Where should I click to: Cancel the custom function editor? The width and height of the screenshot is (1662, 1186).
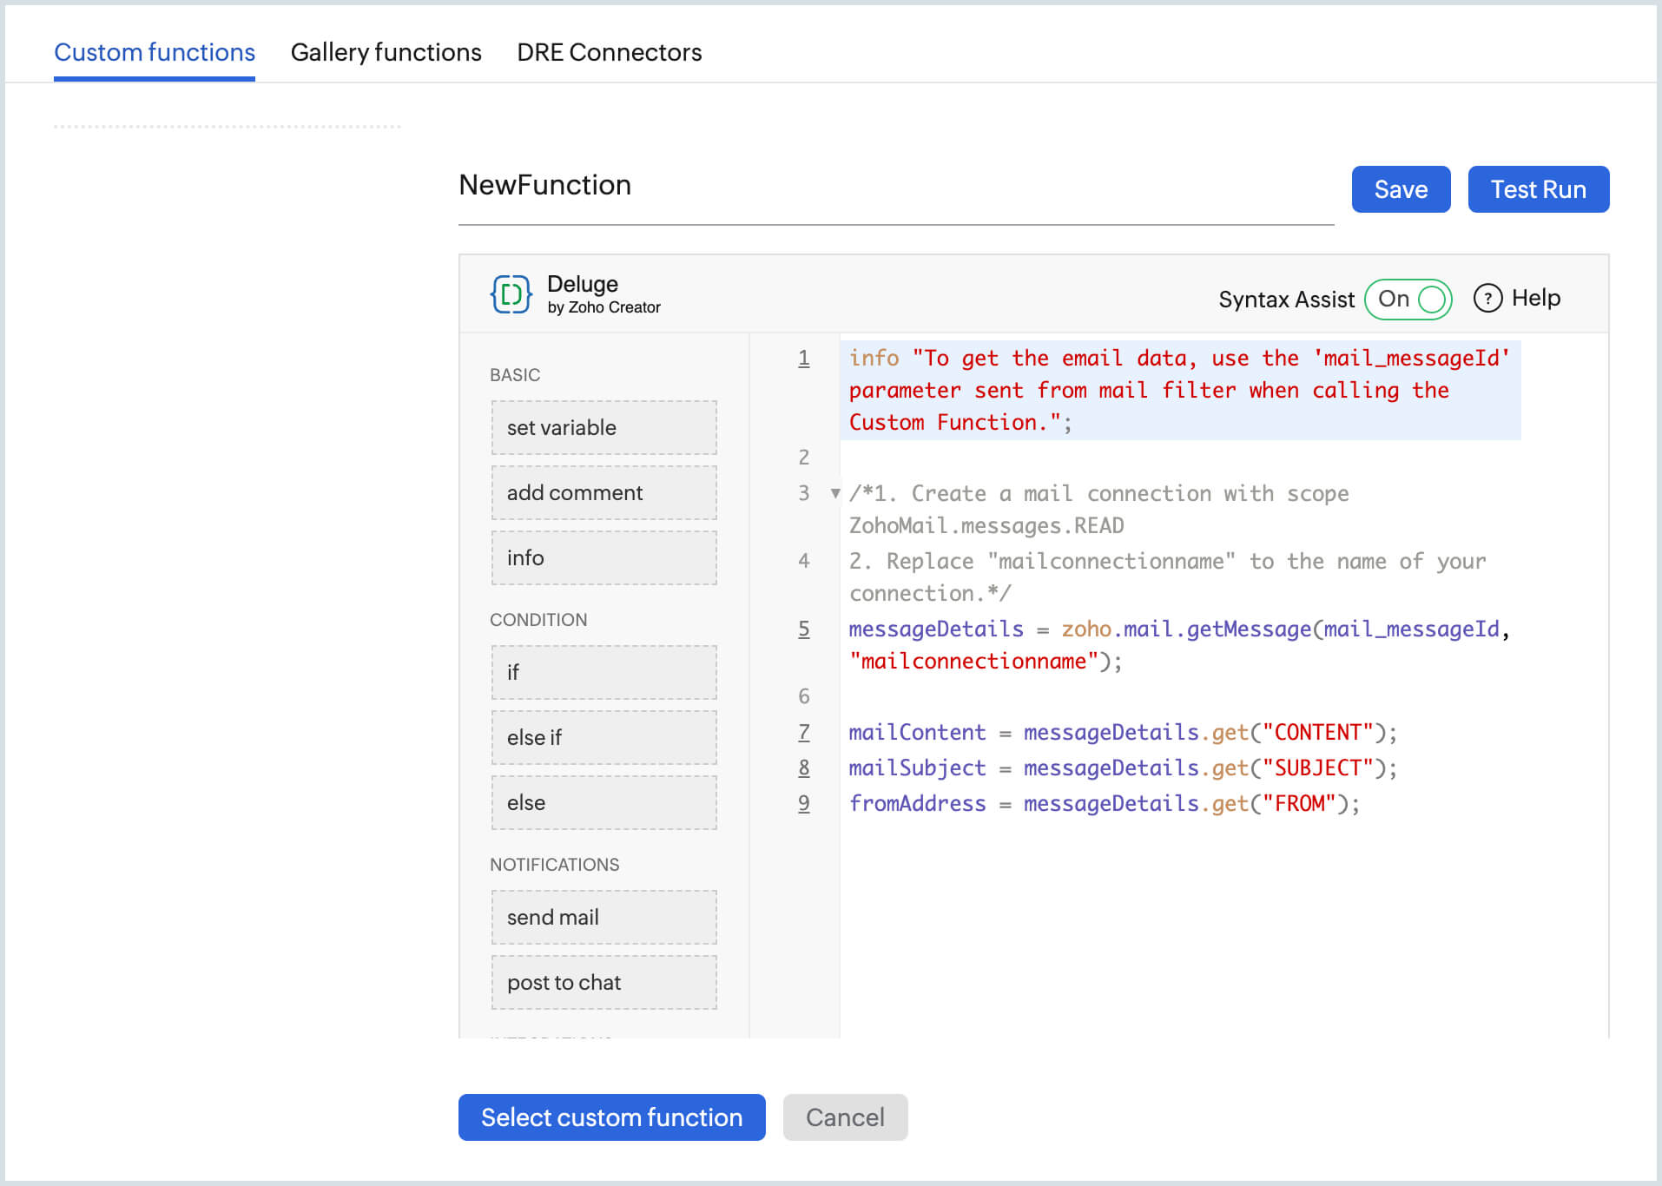pos(844,1117)
